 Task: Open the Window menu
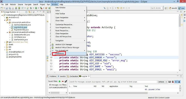click(x=55, y=4)
